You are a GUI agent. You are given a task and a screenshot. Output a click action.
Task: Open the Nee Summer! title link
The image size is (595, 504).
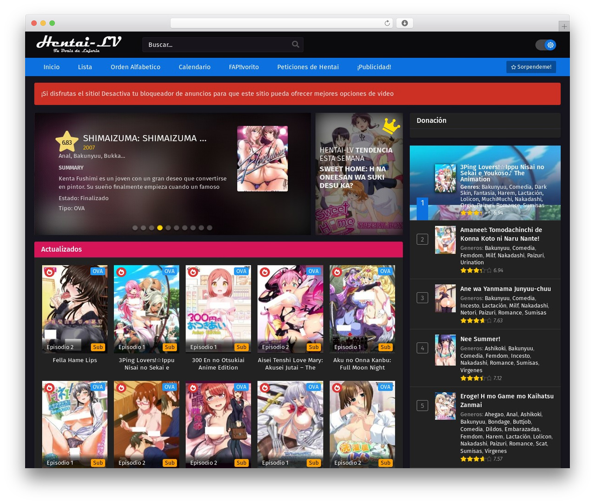[480, 339]
